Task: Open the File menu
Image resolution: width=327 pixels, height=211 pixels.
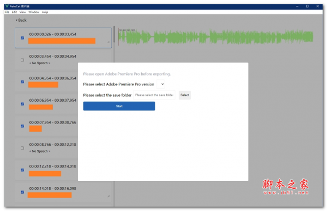Action: (x=7, y=12)
